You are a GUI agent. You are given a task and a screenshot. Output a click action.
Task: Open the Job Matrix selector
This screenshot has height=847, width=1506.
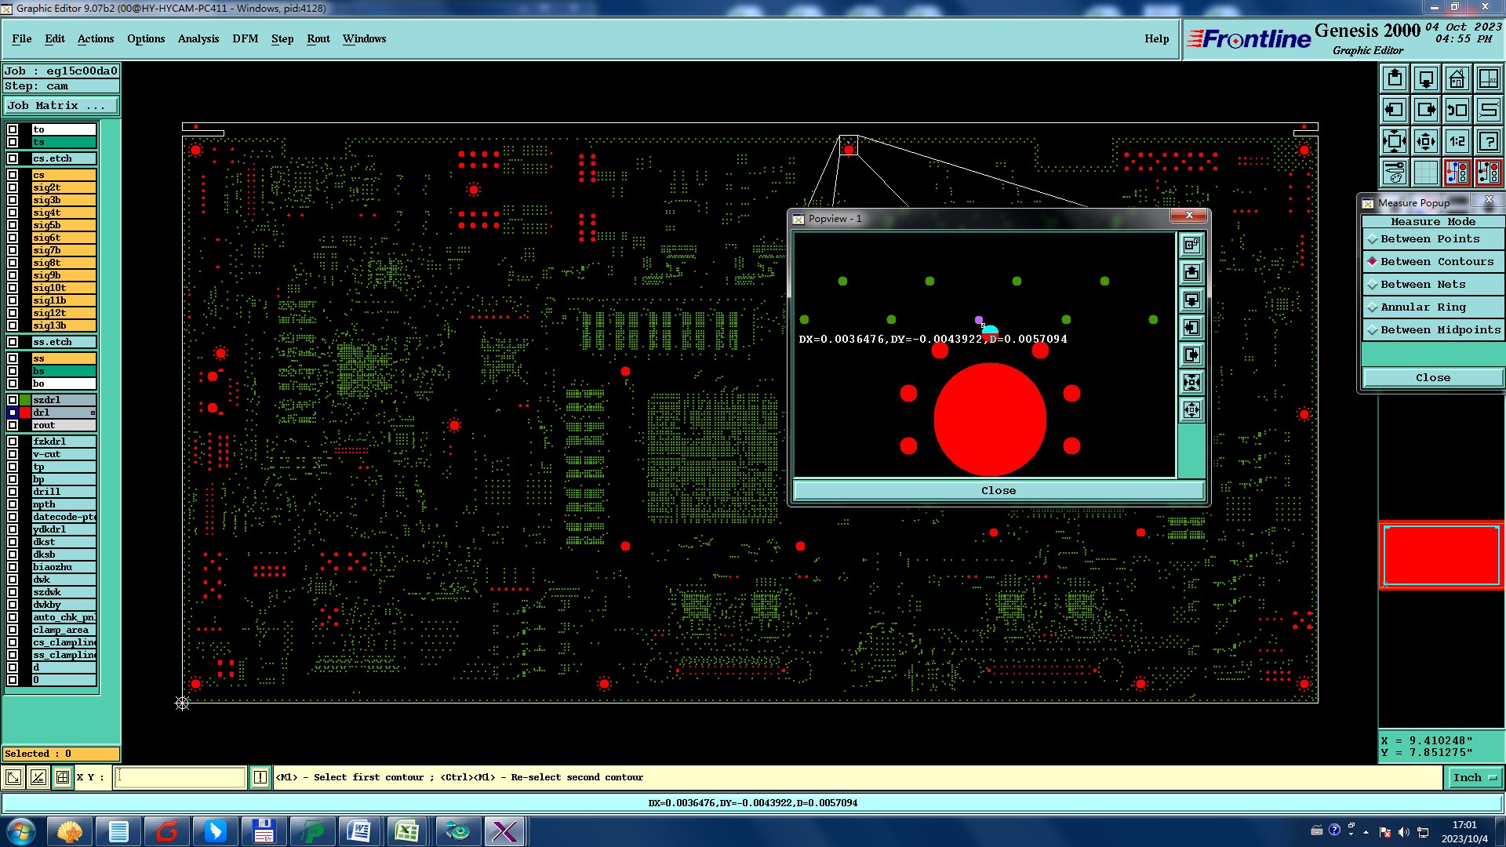click(61, 106)
